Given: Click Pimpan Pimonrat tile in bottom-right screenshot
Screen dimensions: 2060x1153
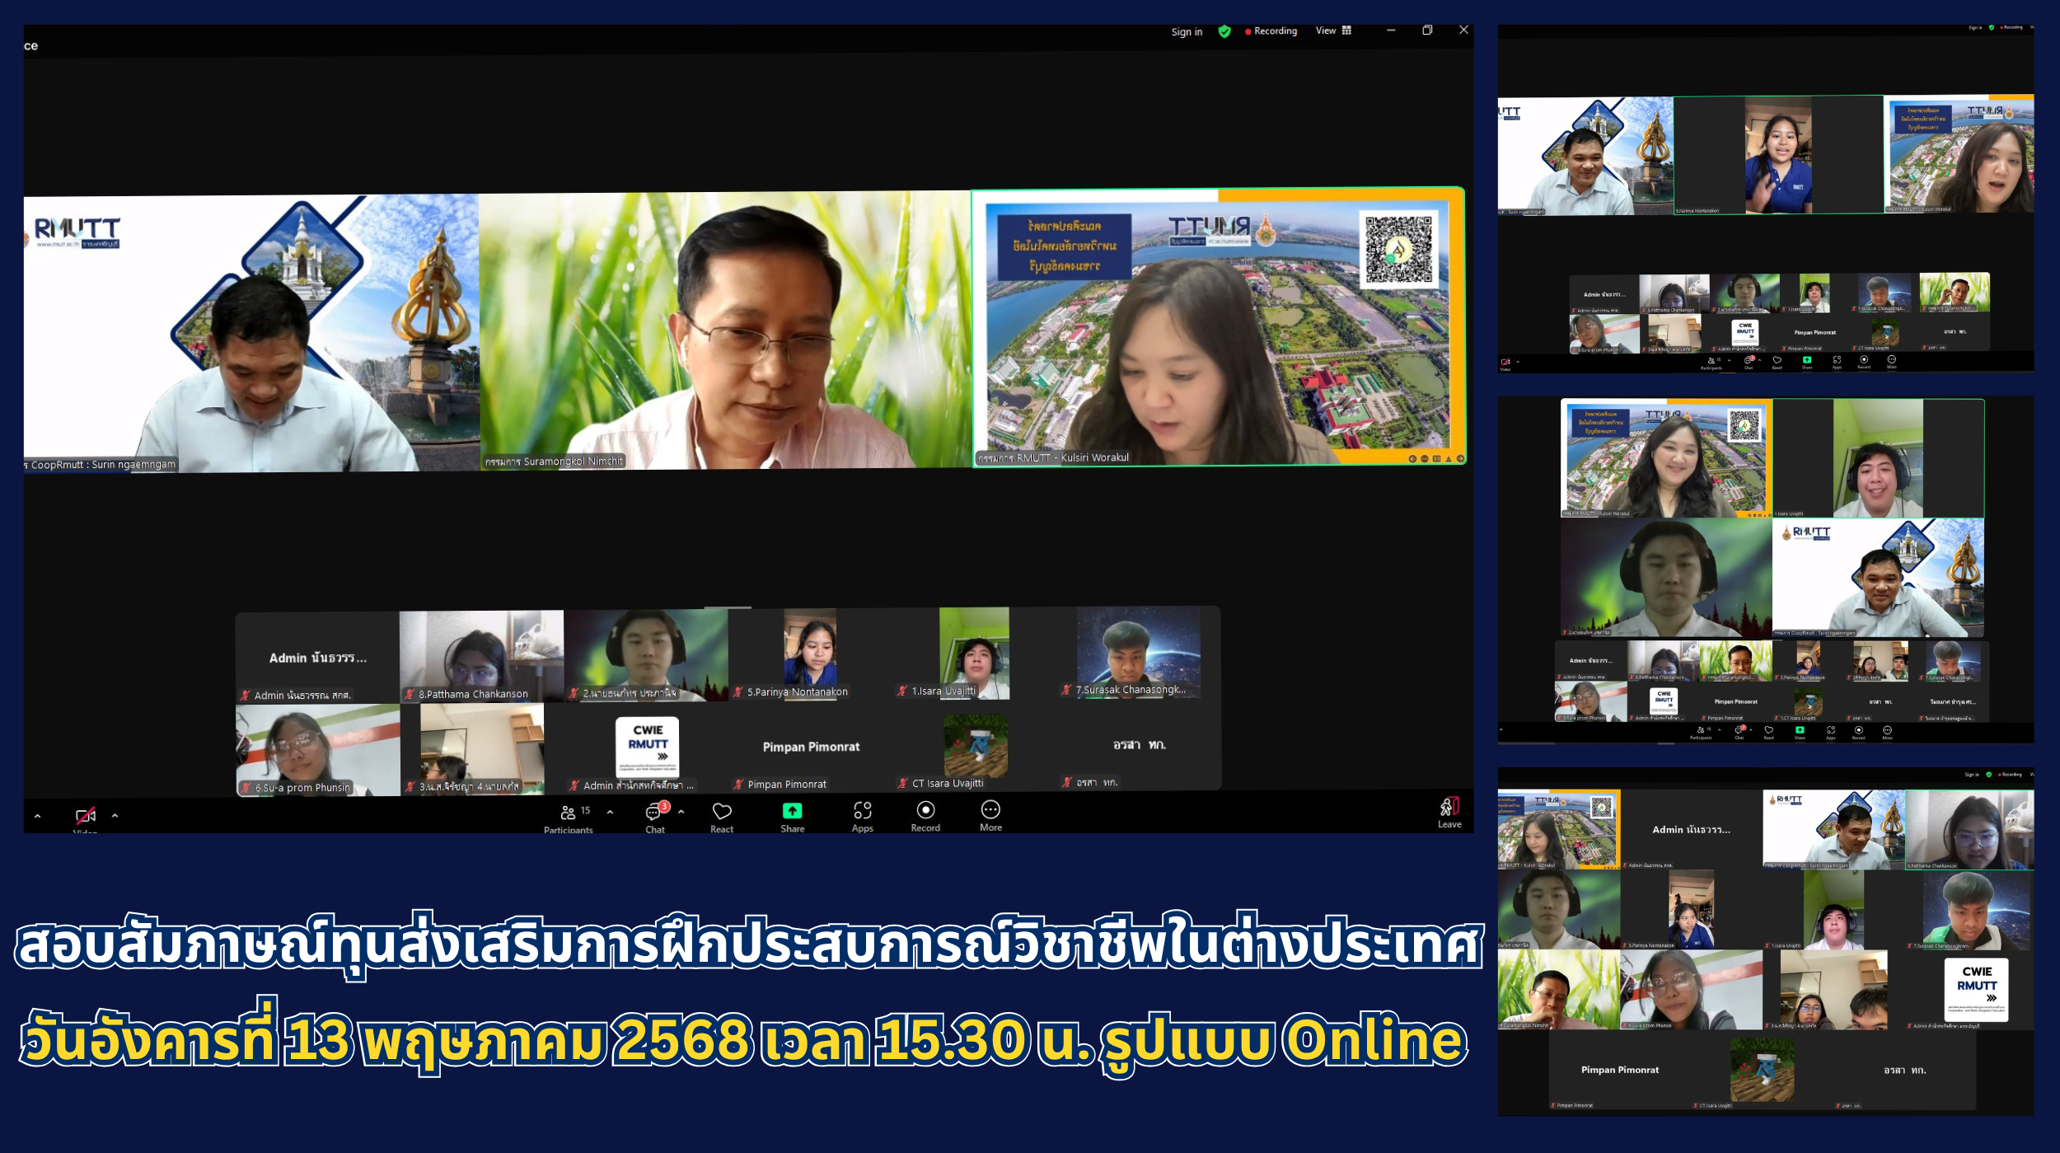Looking at the screenshot, I should [1620, 1070].
